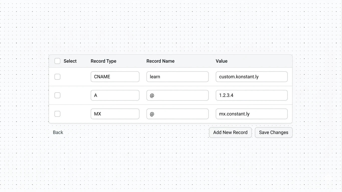
Task: Click the Save Changes button
Action: tap(274, 132)
